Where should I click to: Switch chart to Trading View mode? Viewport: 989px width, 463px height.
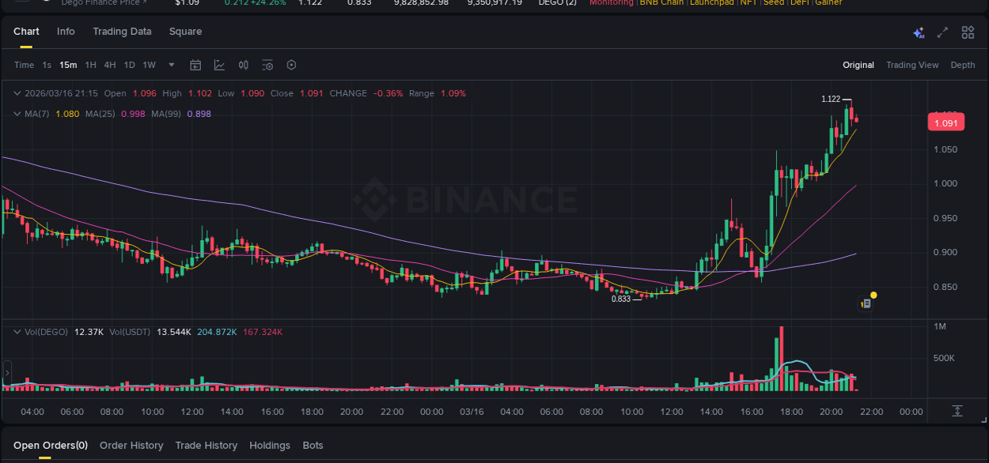pyautogui.click(x=912, y=65)
